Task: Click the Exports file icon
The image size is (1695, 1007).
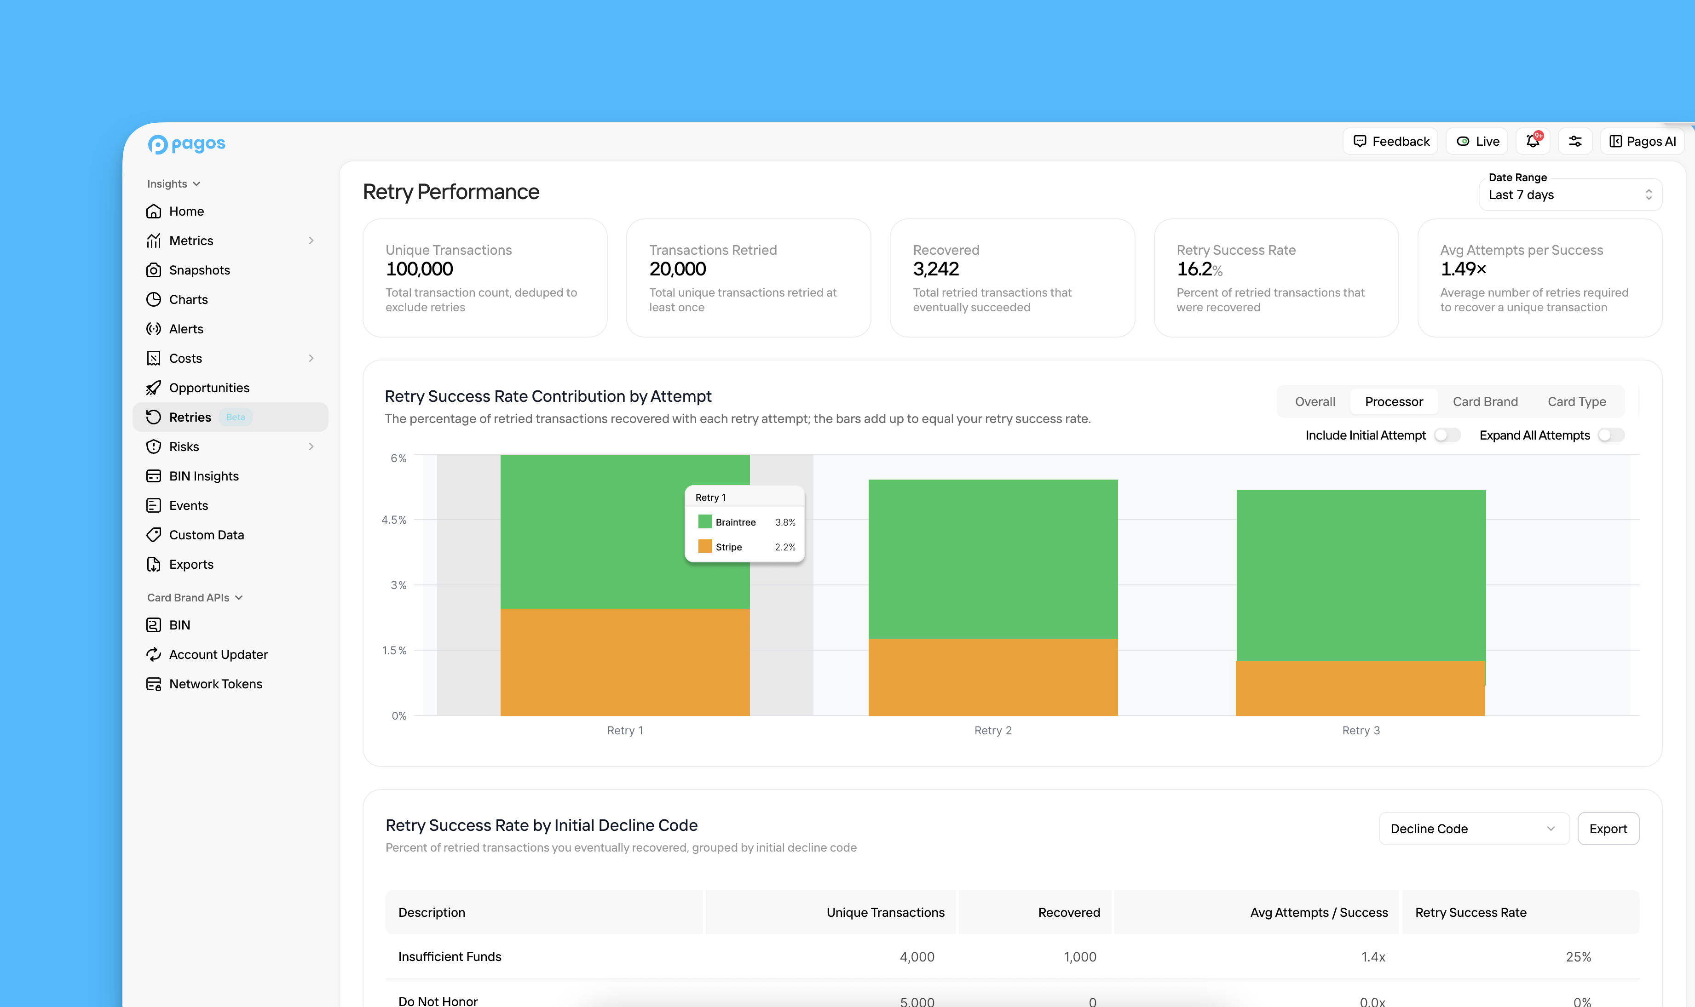Action: coord(153,565)
